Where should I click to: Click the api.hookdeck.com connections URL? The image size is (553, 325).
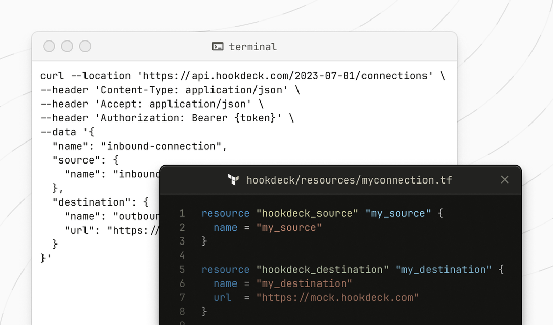(285, 76)
